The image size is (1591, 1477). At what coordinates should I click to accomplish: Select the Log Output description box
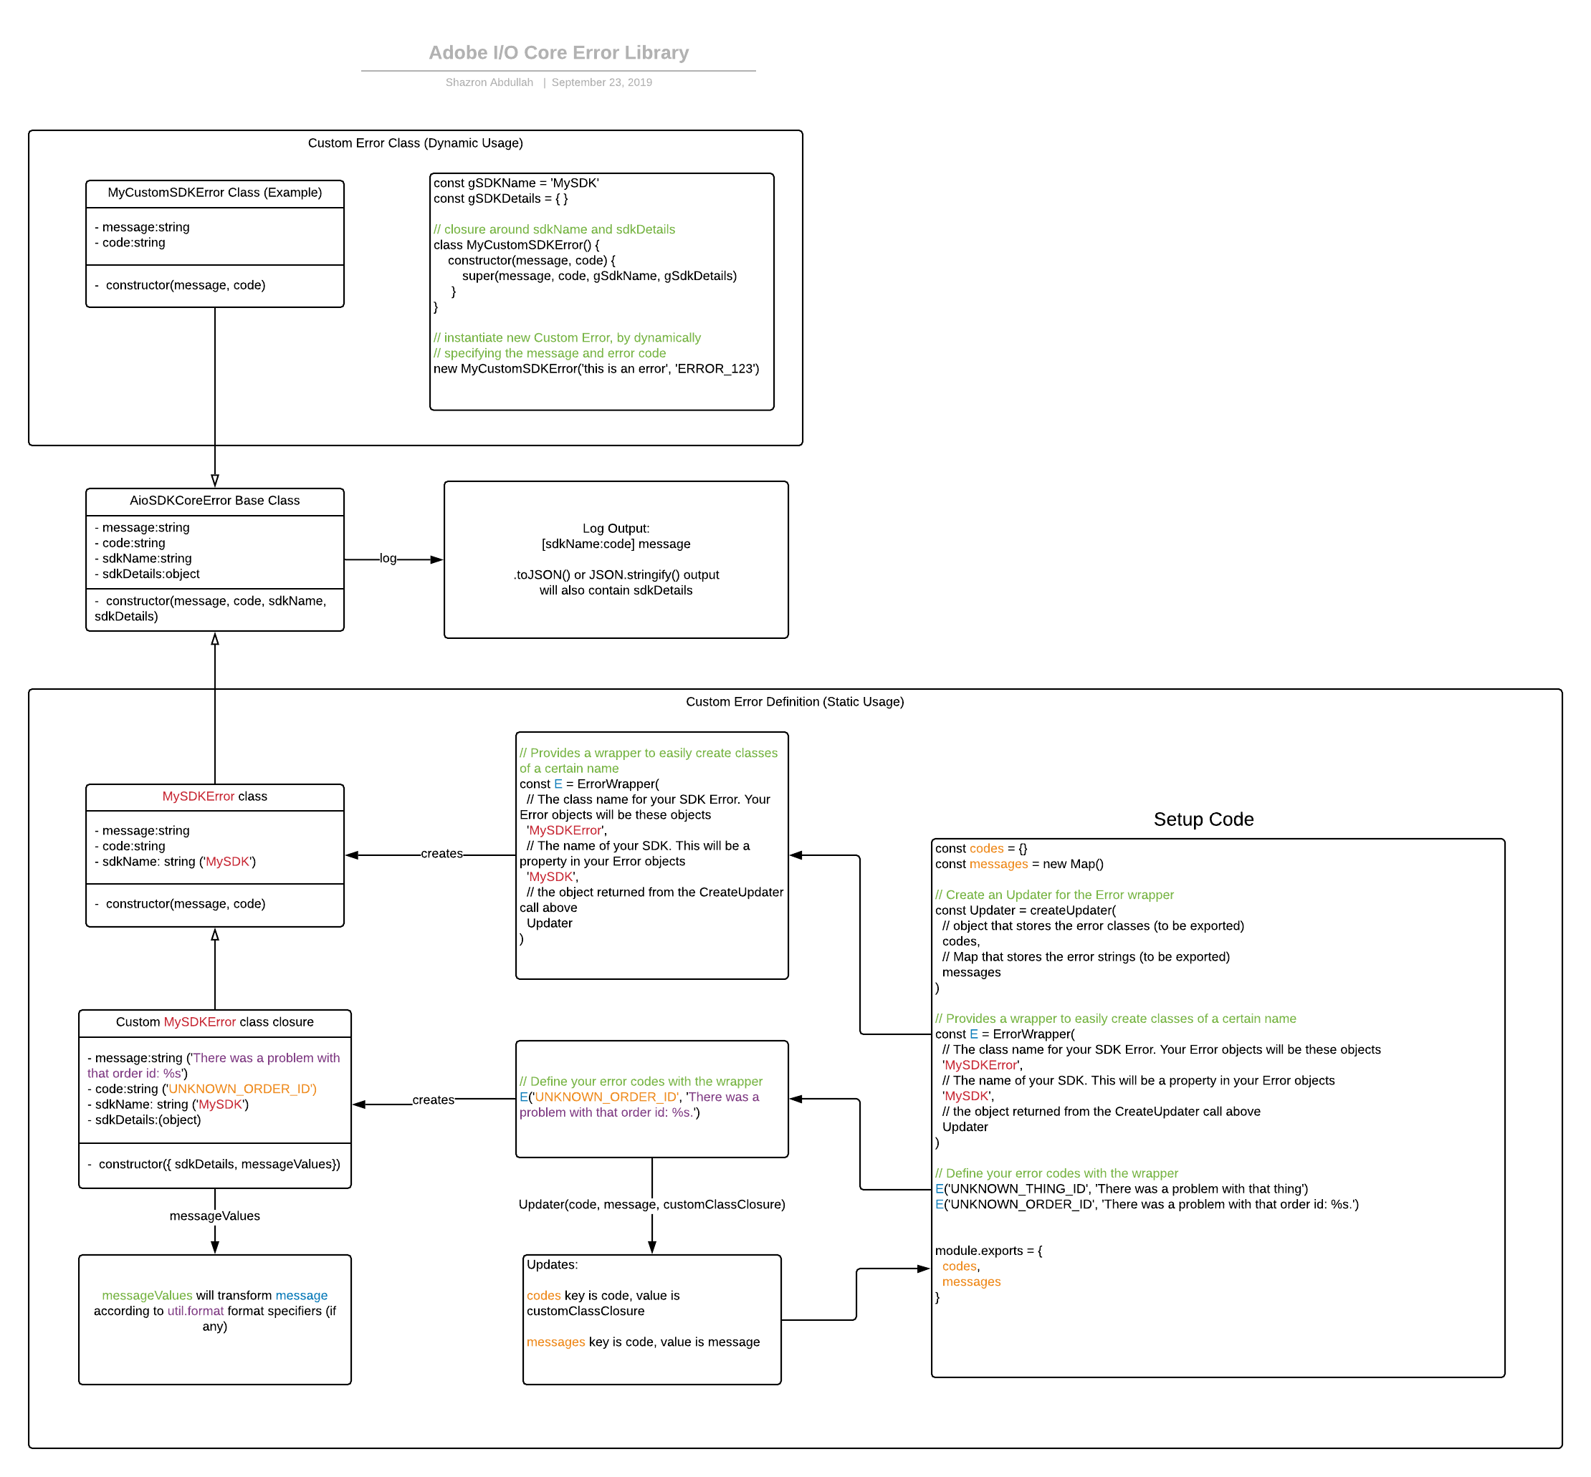(616, 559)
